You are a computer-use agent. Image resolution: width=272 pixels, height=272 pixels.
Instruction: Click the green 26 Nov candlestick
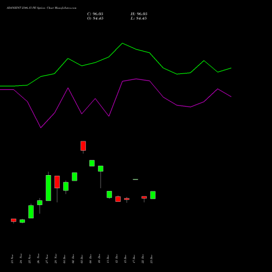(40, 203)
